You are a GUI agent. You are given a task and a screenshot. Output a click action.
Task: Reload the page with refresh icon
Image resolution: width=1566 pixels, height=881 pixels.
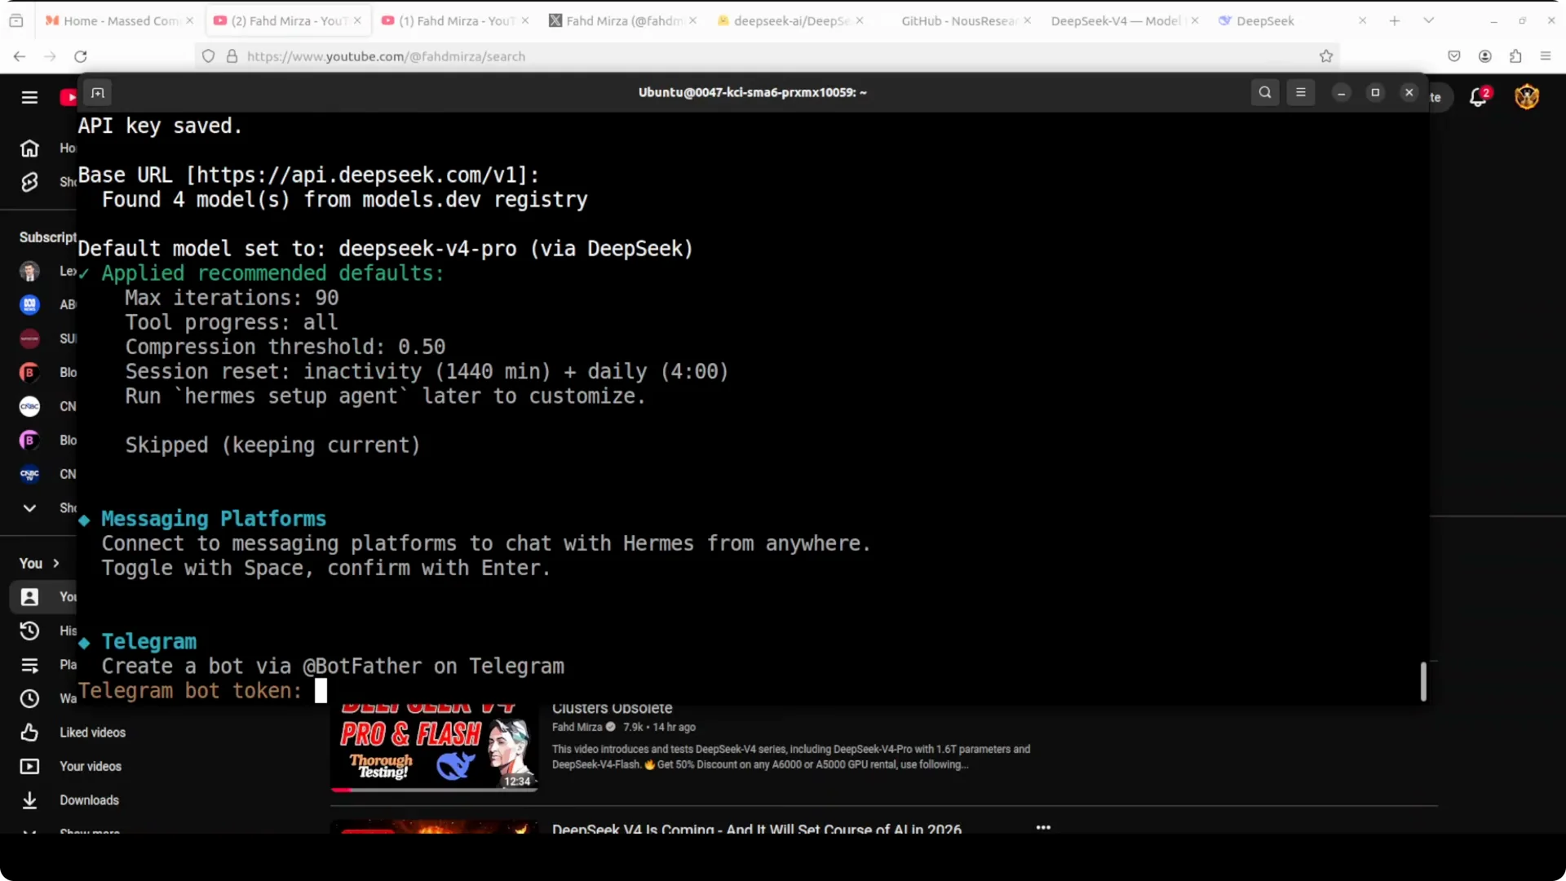click(80, 56)
